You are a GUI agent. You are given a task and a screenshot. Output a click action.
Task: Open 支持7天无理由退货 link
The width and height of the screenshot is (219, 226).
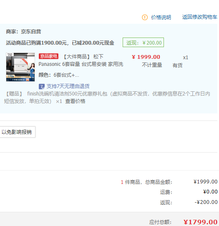pyautogui.click(x=68, y=86)
